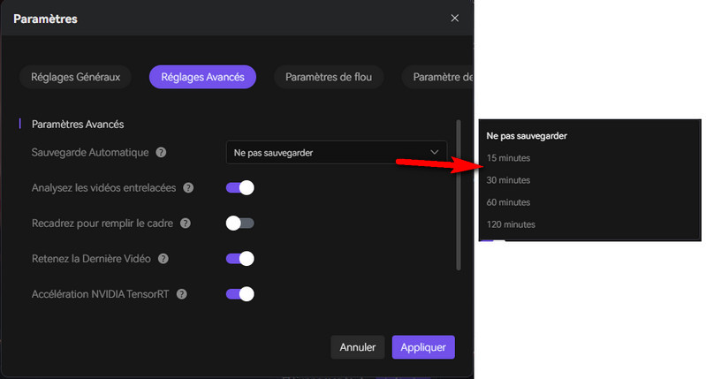
Task: View help for Recadrez pour remplir le cadre
Action: (186, 224)
